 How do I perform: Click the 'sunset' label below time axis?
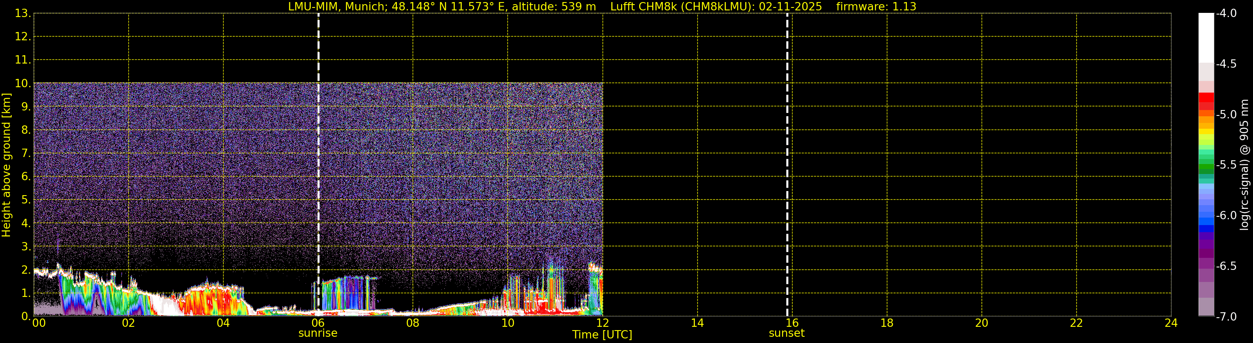click(x=787, y=333)
